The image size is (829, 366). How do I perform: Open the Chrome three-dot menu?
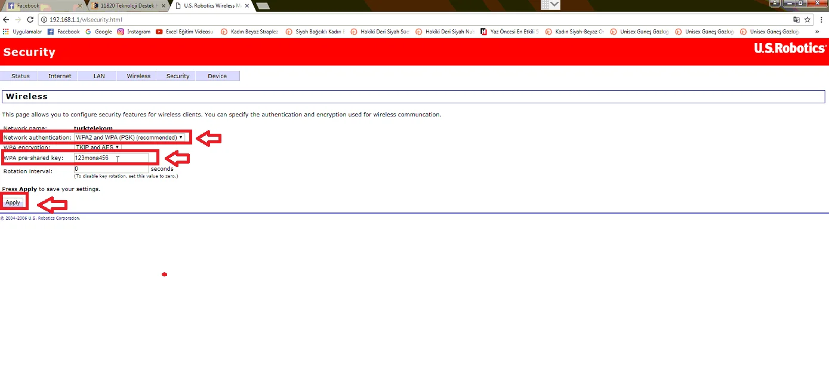[x=821, y=20]
